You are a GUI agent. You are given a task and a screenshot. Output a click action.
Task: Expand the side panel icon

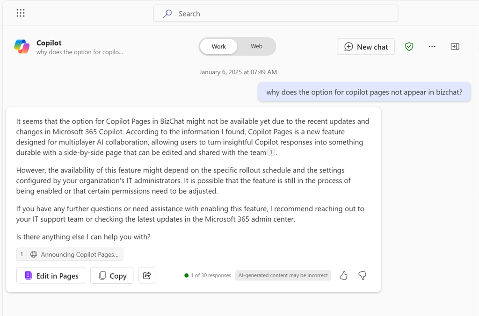point(455,47)
